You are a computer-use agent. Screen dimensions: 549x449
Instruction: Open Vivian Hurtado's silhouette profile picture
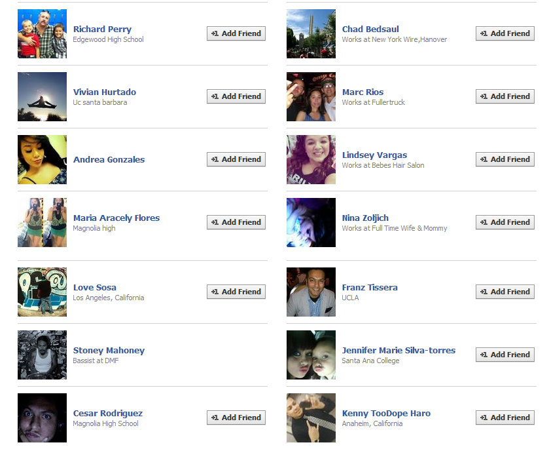(x=42, y=96)
